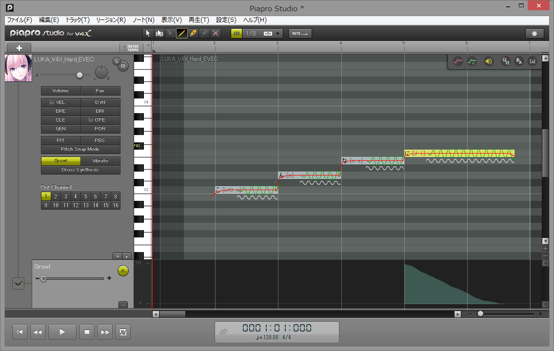Select output channel 1

(x=45, y=196)
